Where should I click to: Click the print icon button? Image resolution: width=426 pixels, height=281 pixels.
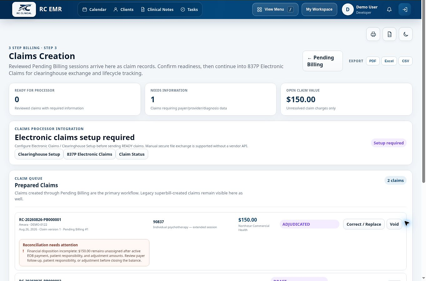click(x=373, y=34)
